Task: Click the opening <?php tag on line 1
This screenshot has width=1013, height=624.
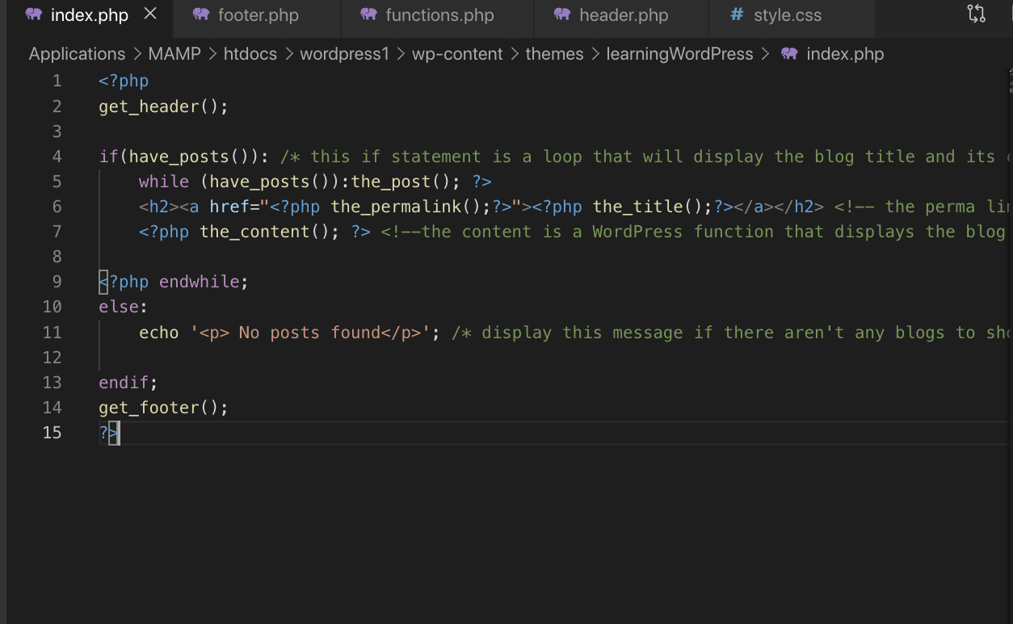Action: pos(124,81)
